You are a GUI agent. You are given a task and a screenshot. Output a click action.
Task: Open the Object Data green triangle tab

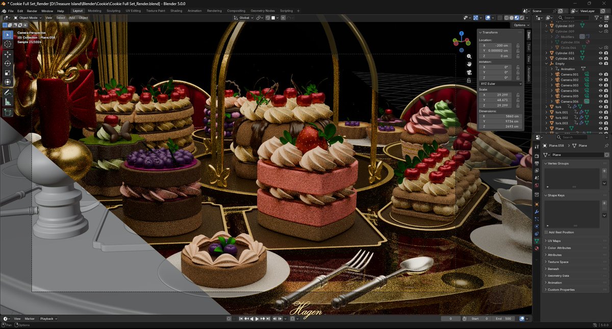pos(537,241)
